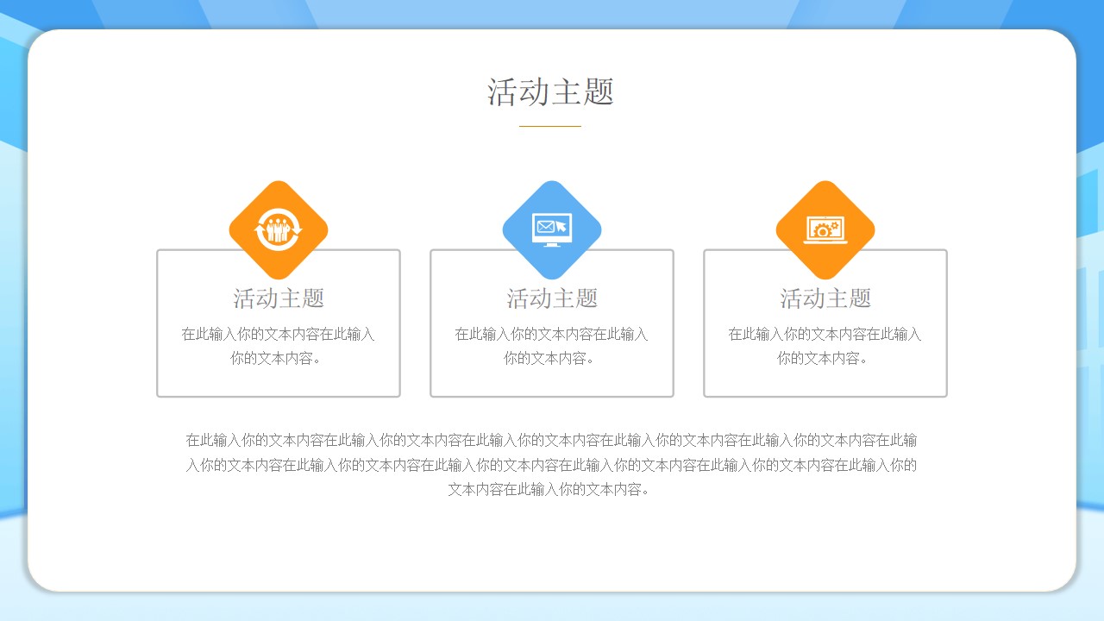Viewport: 1104px width, 621px height.
Task: Click the orange laptop gears diamond icon
Action: pyautogui.click(x=825, y=230)
